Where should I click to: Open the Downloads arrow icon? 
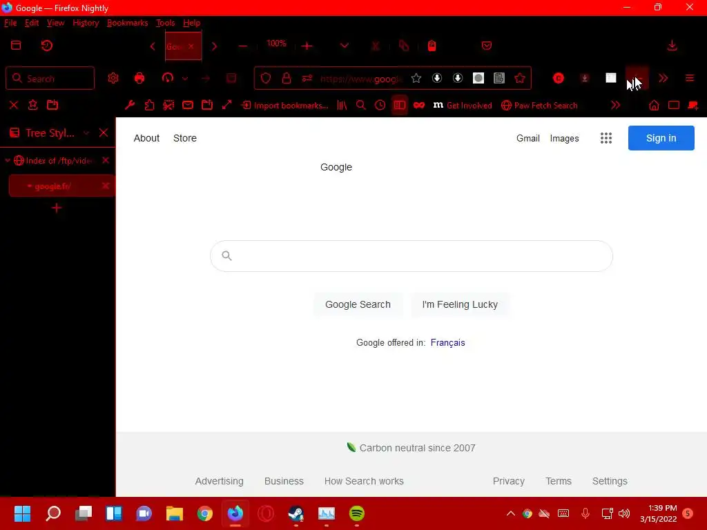[672, 46]
